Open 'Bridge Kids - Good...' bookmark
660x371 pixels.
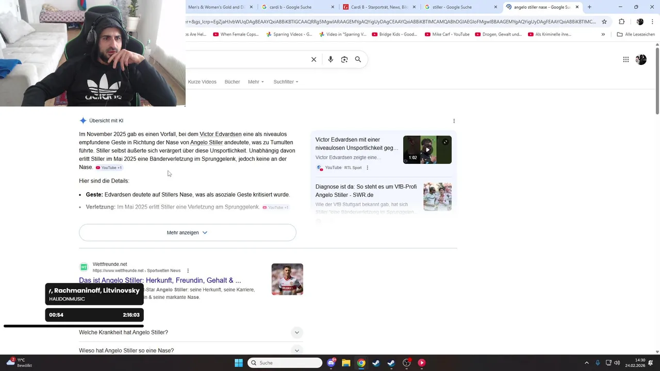tap(394, 35)
